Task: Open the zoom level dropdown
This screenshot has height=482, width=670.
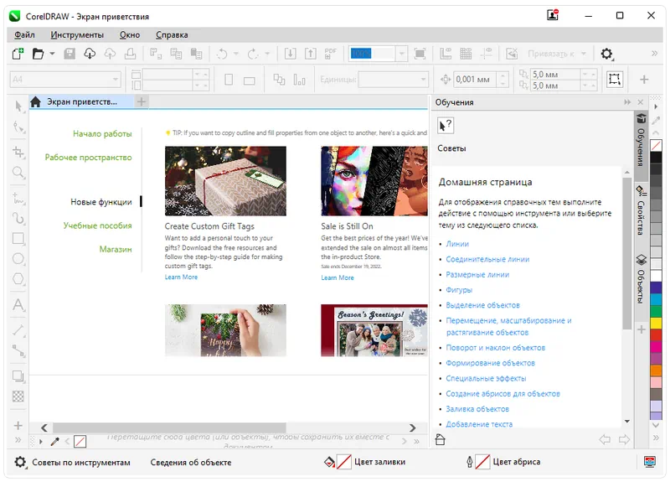Action: click(402, 54)
